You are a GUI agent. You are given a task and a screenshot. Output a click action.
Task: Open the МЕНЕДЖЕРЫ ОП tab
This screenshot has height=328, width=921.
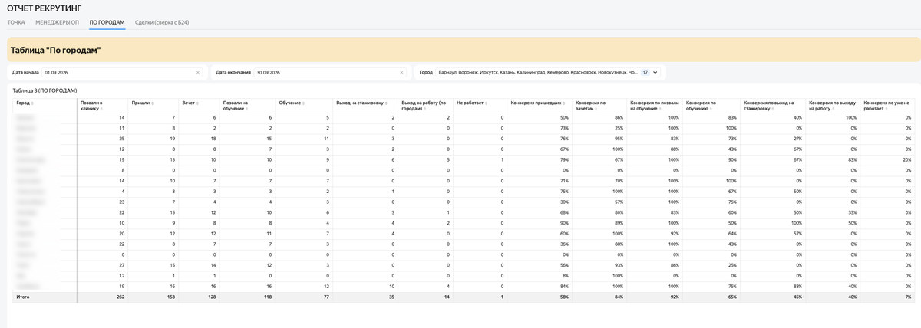pyautogui.click(x=57, y=22)
